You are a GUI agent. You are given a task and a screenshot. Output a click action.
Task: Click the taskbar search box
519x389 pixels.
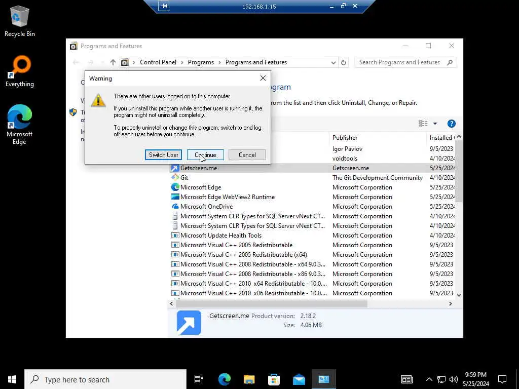(105, 379)
